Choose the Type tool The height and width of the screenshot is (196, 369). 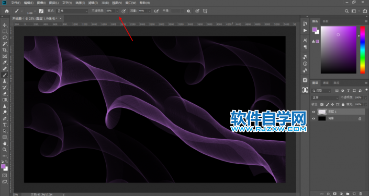(x=5, y=125)
